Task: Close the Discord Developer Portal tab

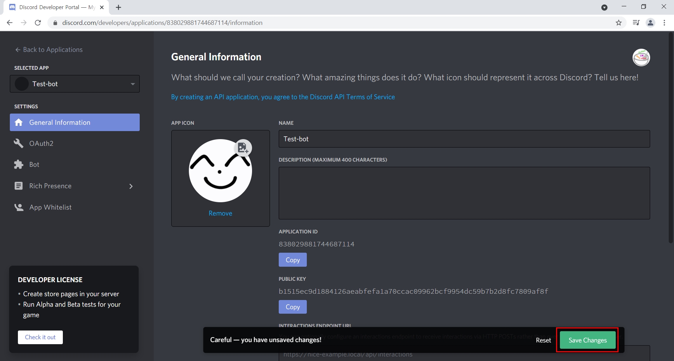Action: click(x=102, y=7)
